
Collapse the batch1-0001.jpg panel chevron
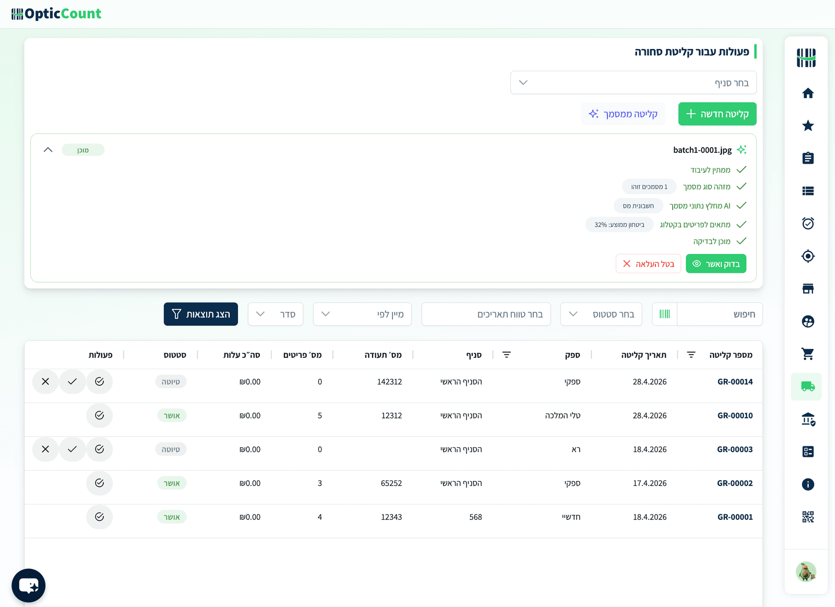pos(48,150)
